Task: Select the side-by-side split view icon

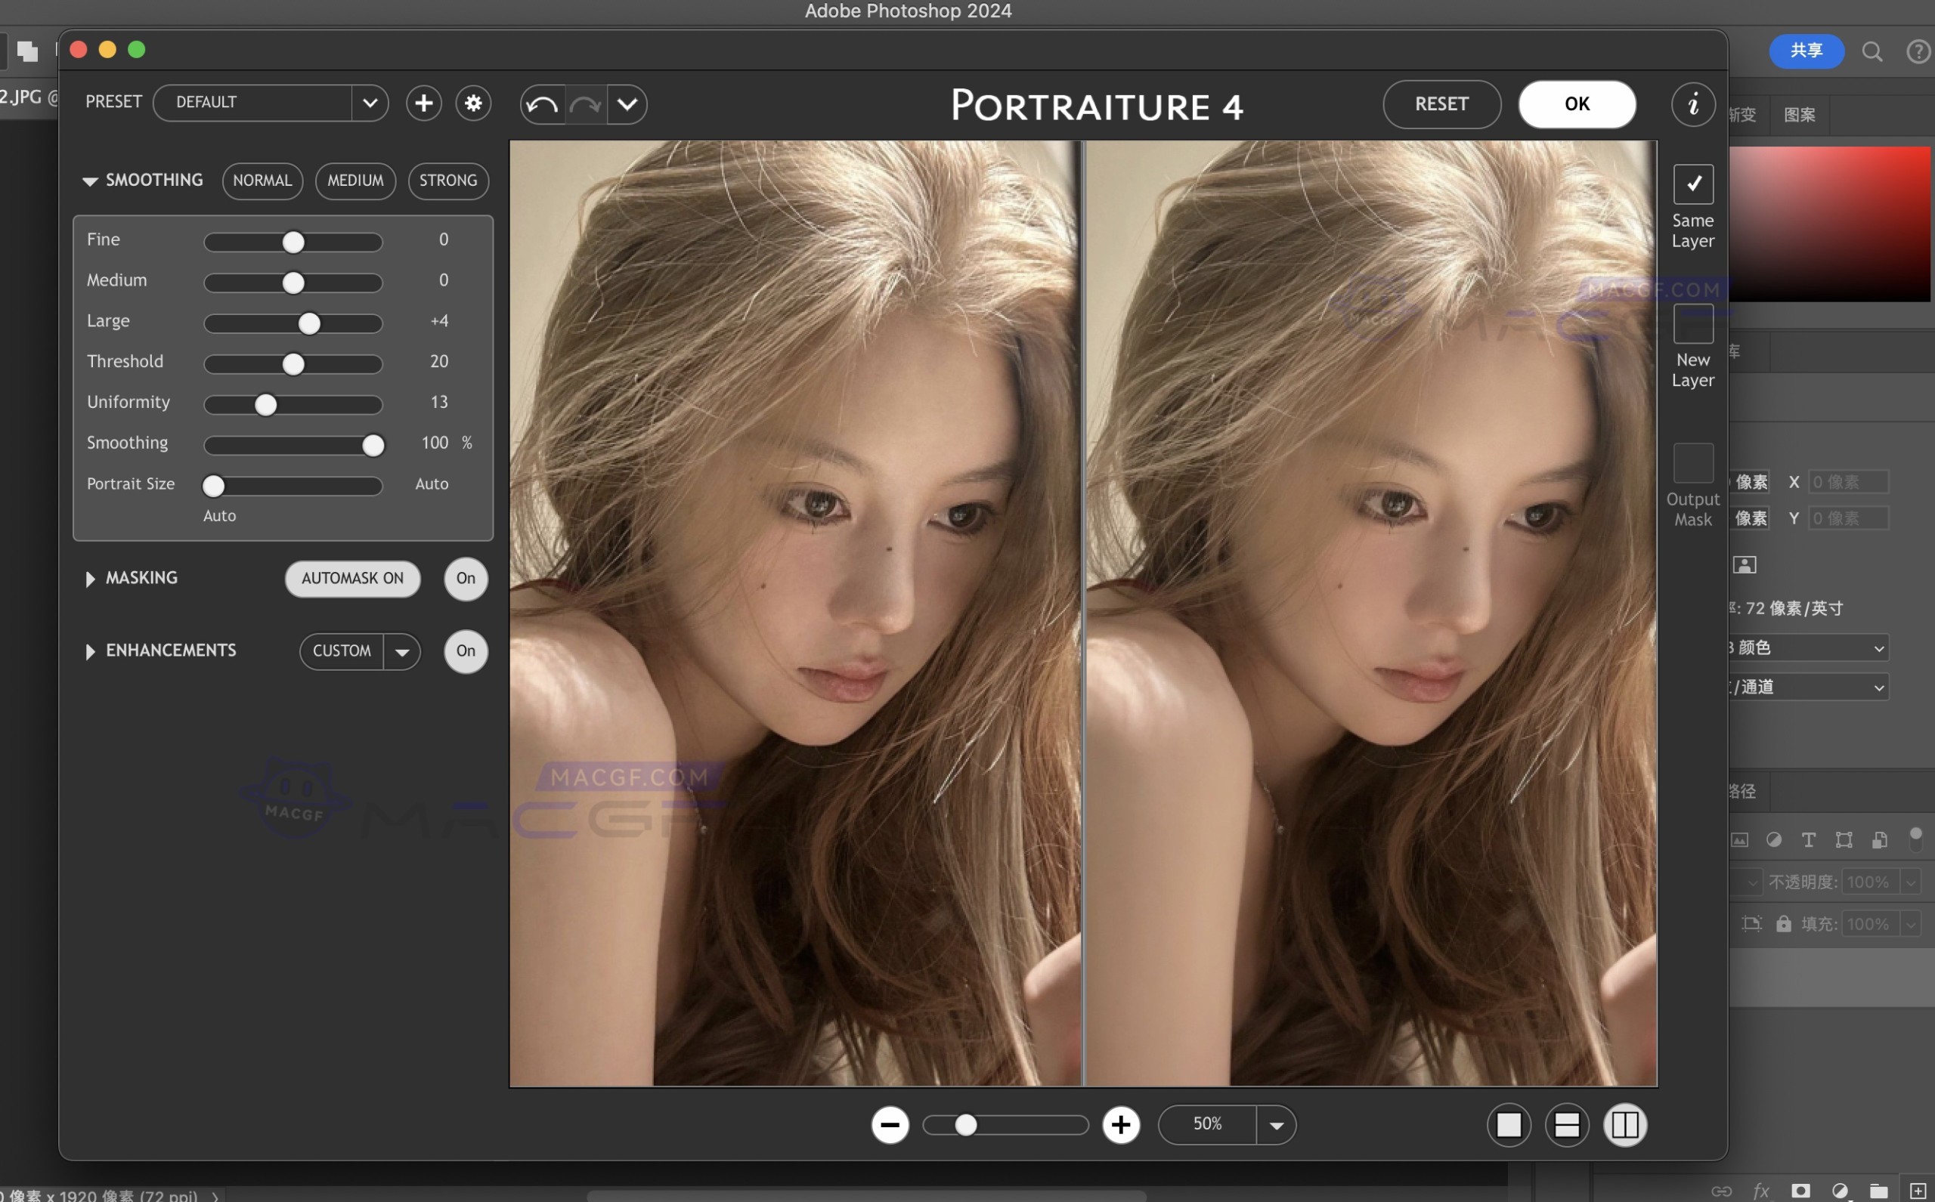Action: point(1625,1125)
